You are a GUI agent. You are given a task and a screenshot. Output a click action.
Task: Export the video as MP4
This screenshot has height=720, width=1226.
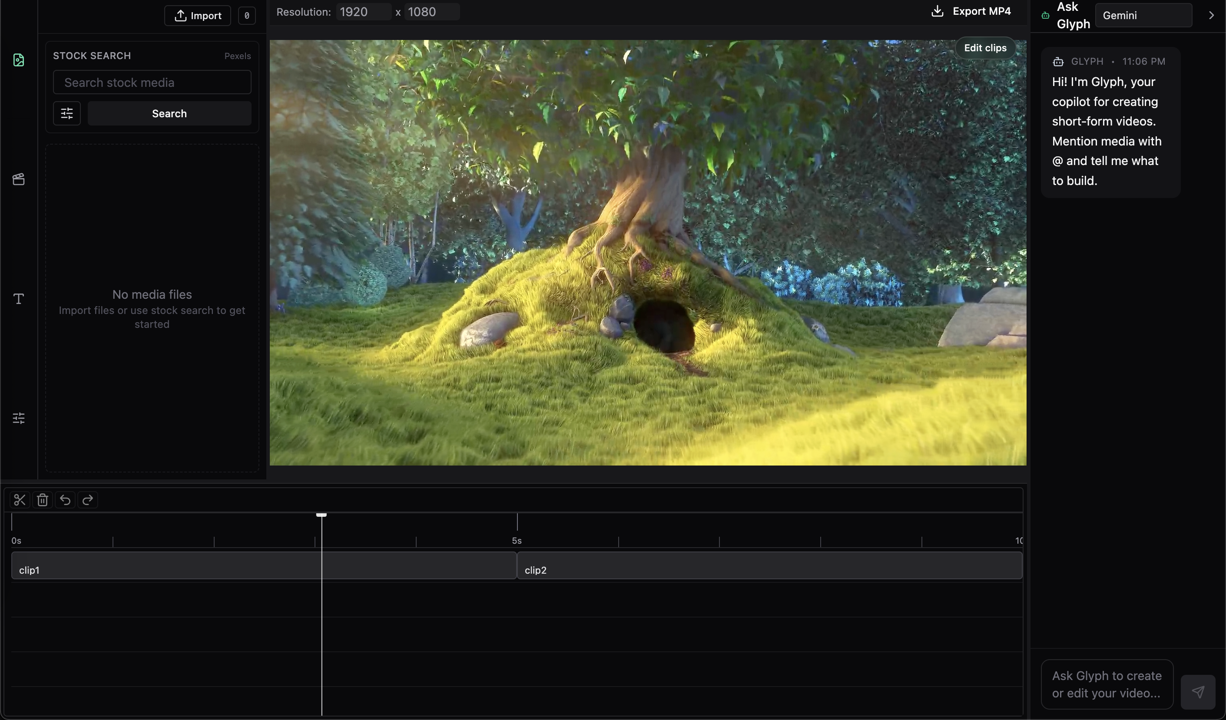(971, 11)
